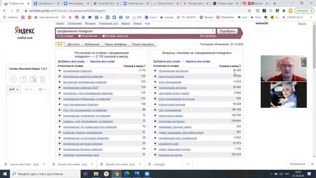316x178 pixels.
Task: Select 'По словам' radio button
Action: (58, 36)
